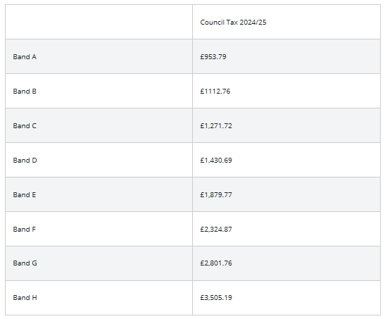Select the Band F row label
This screenshot has height=319, width=385.
point(25,230)
